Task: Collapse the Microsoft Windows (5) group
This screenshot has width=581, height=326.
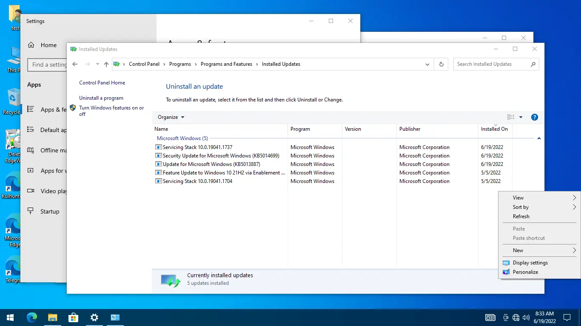Action: [x=539, y=138]
